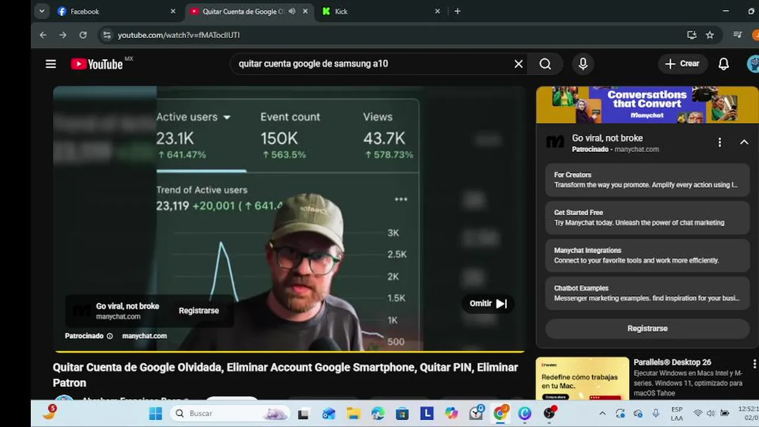This screenshot has height=427, width=759.
Task: Click the taskbar Buscar search box
Action: (230, 413)
